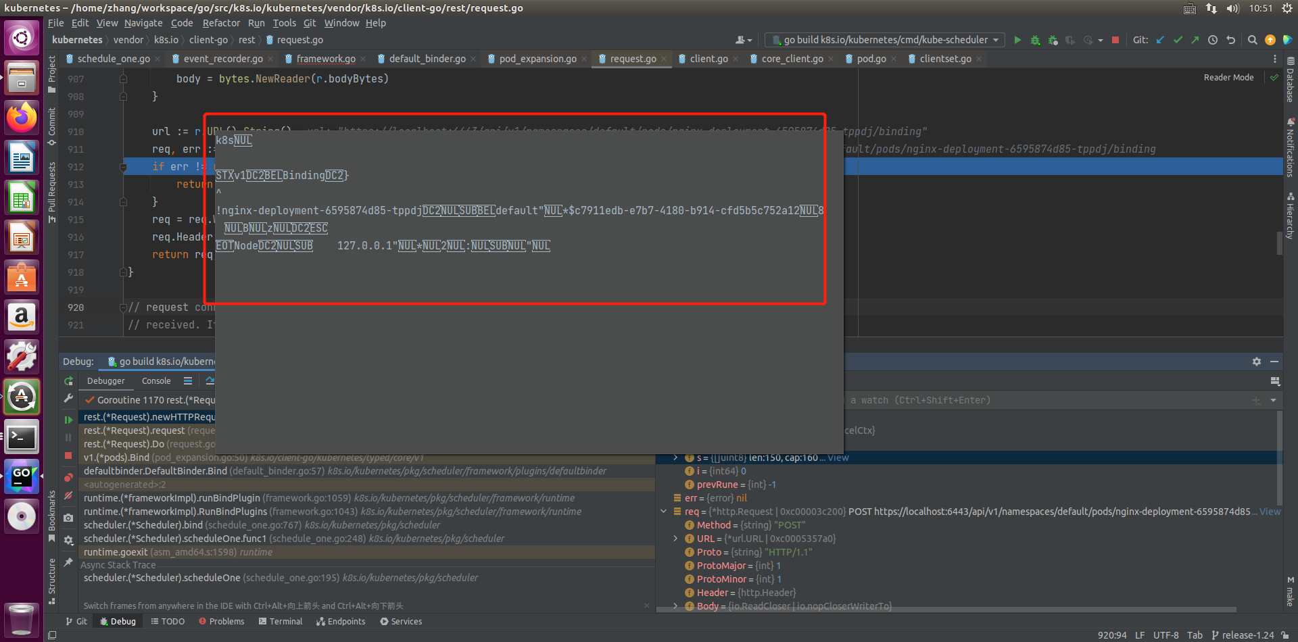Mute breakpoints icon in debug panel

pos(68,495)
